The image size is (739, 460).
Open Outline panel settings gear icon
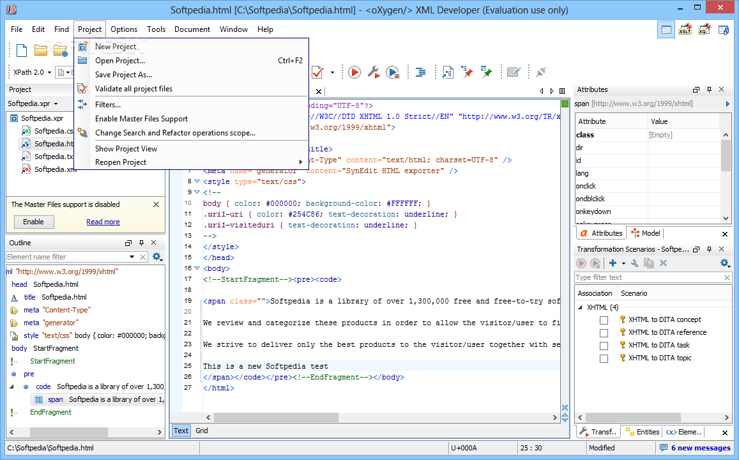point(157,256)
